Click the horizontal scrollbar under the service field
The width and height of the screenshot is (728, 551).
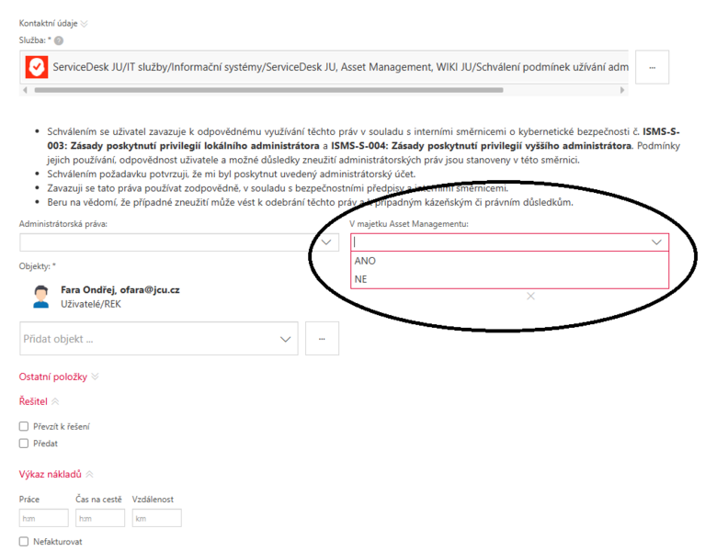point(322,91)
